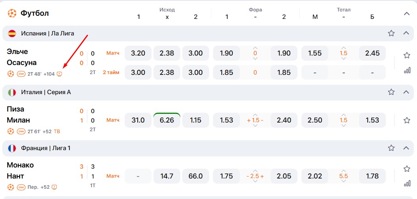Click the Live badge in the Пиза–Милан row
The width and height of the screenshot is (417, 199).
(21, 131)
